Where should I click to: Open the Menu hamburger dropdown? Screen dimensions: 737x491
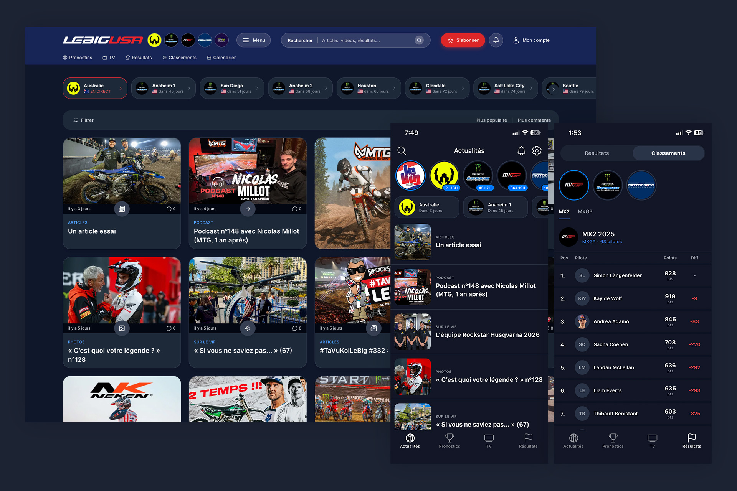[x=253, y=40]
